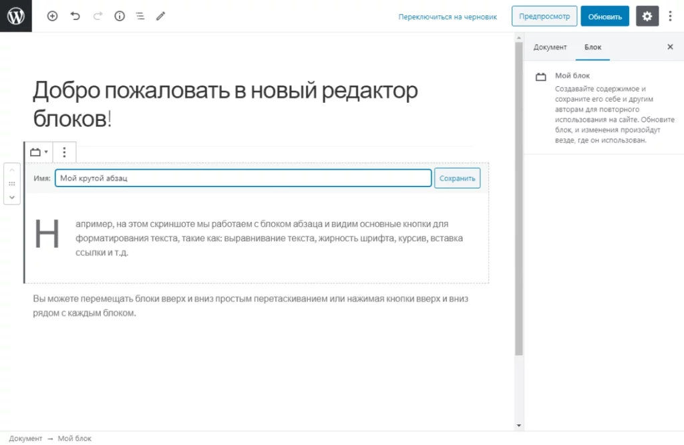Screen dimensions: 684x445
Task: Open the block options kebab menu
Action: click(x=64, y=152)
